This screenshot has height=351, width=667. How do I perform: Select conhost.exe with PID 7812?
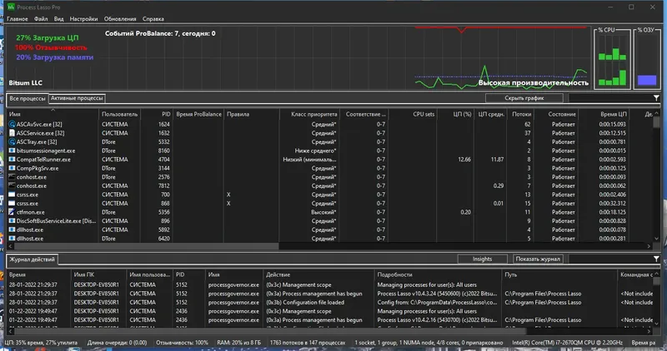pyautogui.click(x=329, y=186)
